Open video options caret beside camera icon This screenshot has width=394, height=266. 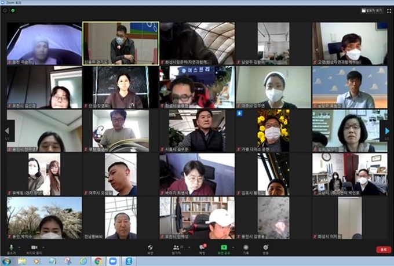43,247
